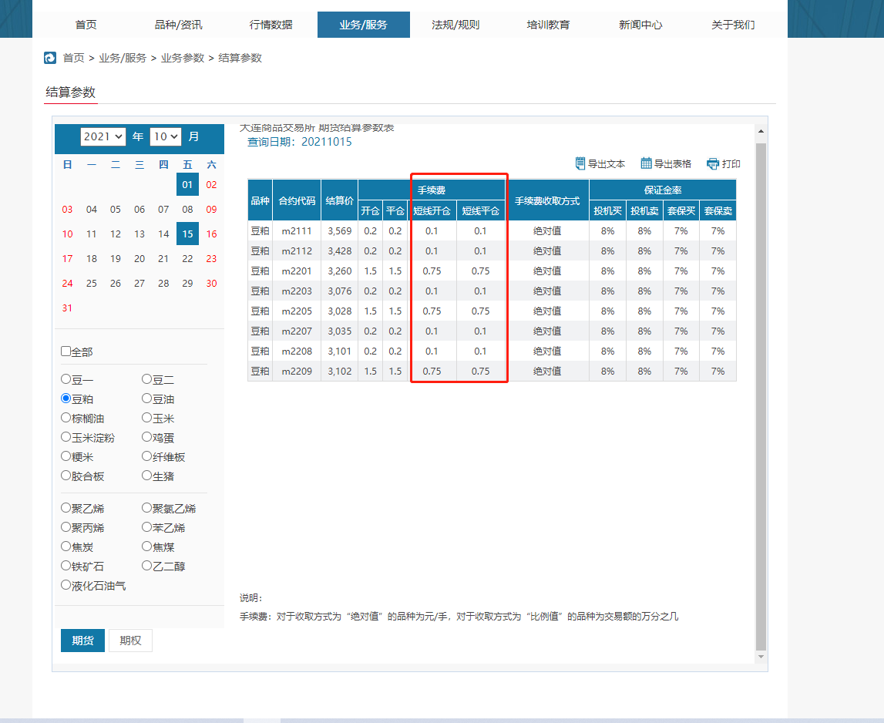Select the 豆油 radio button
This screenshot has height=723, width=884.
click(146, 398)
